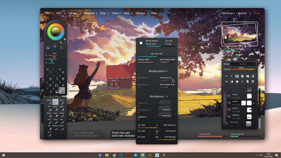Screen dimensions: 281x158
Task: Switch color mode to RGB
Action: [x=49, y=48]
